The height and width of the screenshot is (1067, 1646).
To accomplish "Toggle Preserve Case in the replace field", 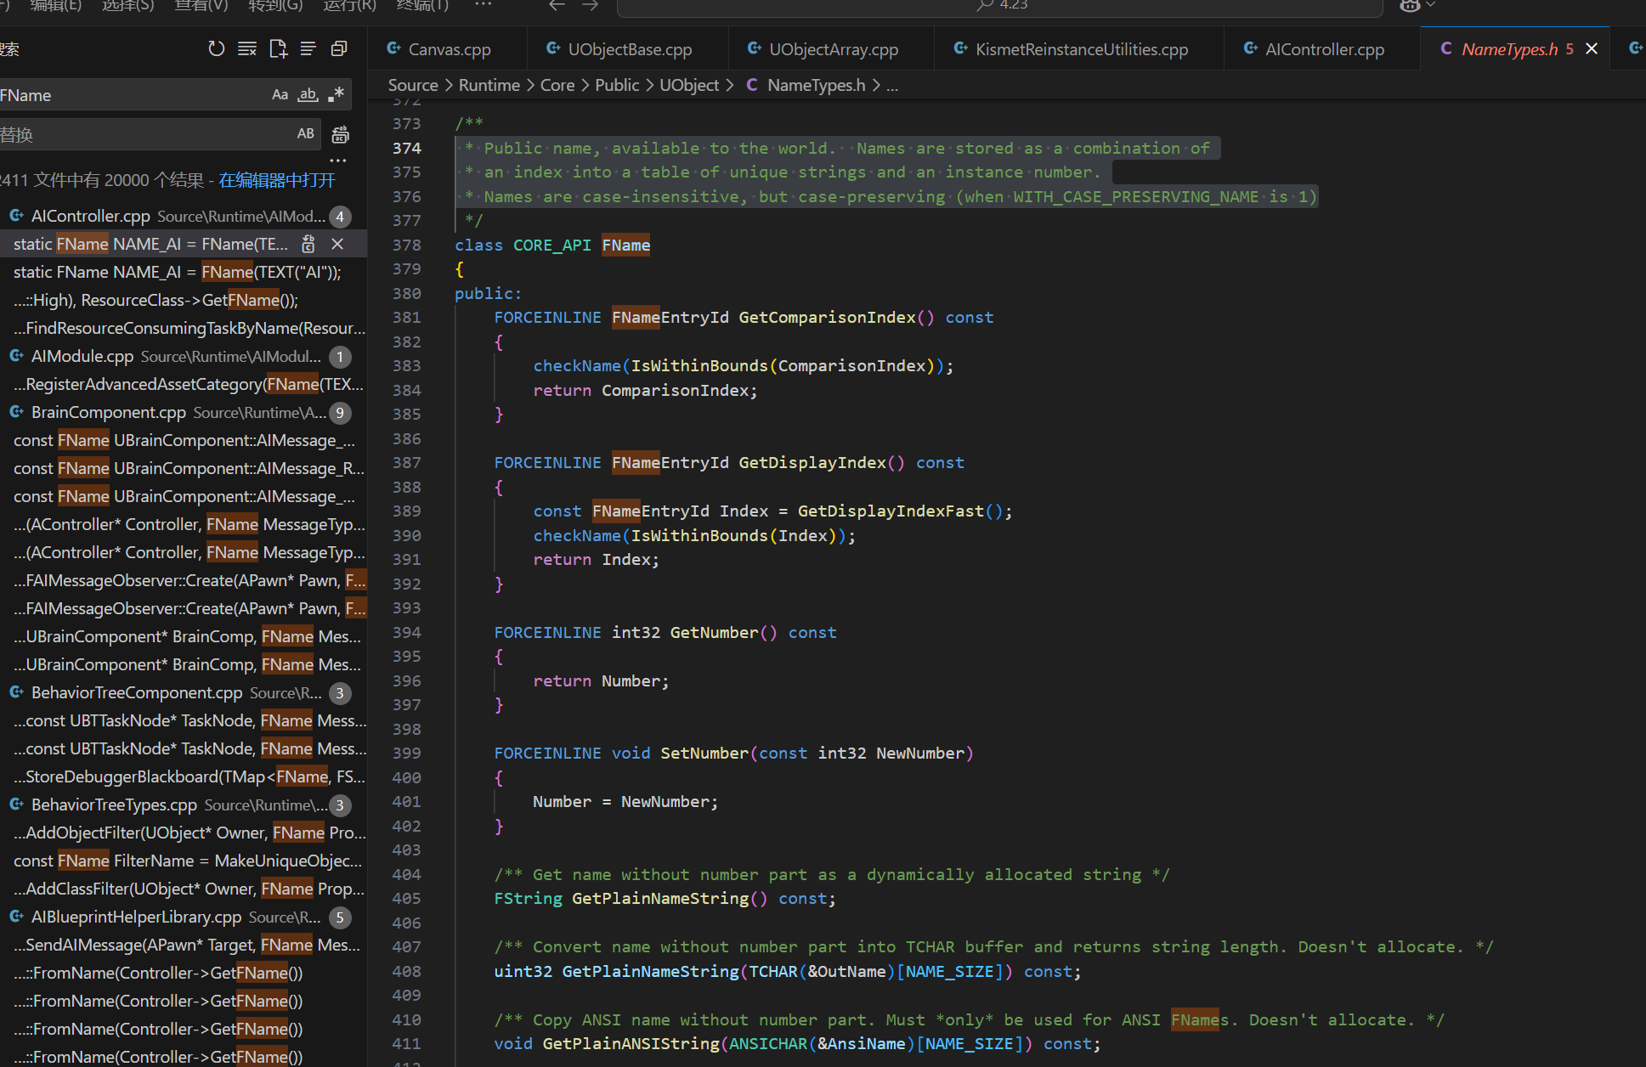I will (306, 133).
